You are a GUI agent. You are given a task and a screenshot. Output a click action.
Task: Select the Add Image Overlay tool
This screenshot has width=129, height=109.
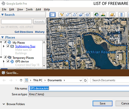pyautogui.click(x=81, y=15)
